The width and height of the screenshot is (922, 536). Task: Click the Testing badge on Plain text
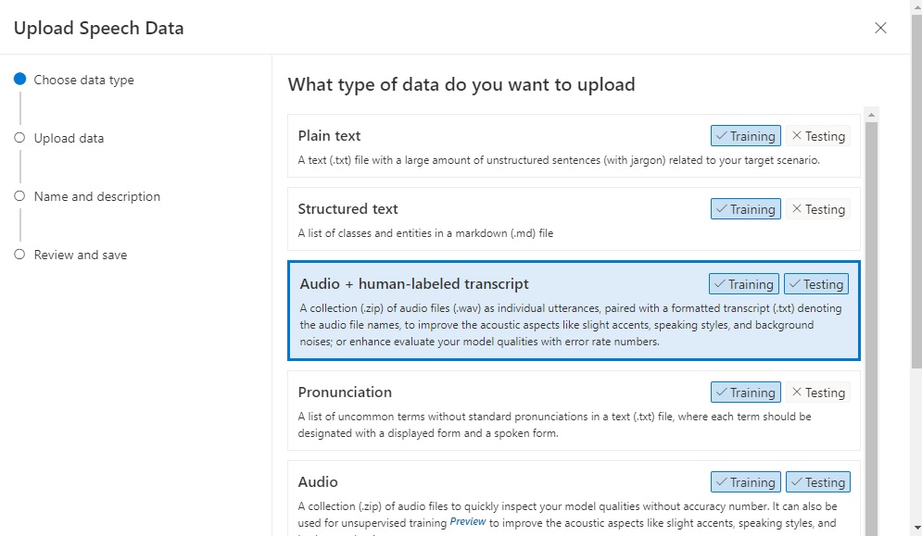pos(818,136)
